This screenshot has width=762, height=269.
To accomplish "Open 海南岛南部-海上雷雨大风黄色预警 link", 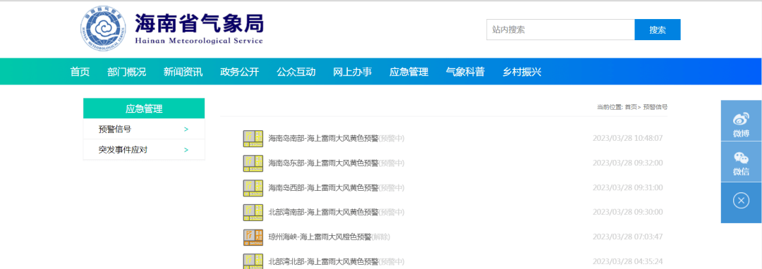I will 323,139.
